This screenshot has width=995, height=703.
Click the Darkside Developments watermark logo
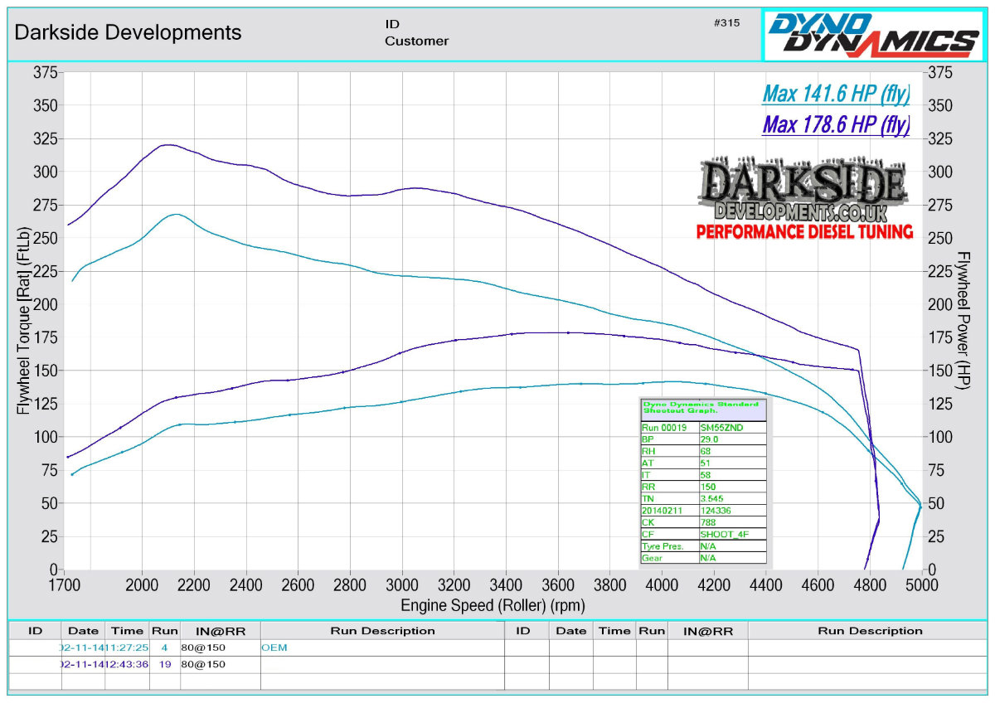point(803,192)
